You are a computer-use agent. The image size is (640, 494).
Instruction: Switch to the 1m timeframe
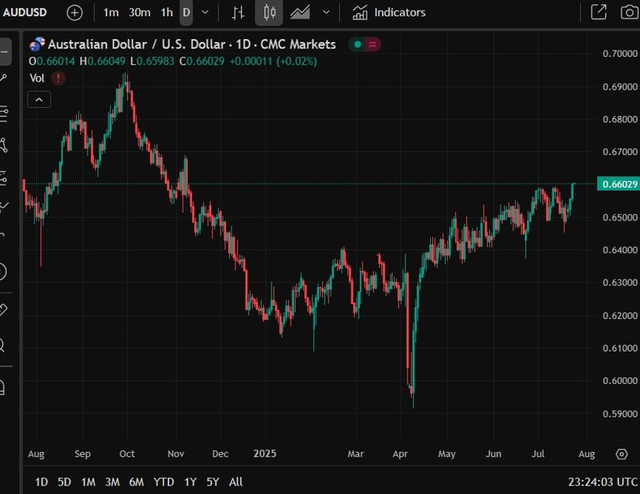[x=111, y=12]
